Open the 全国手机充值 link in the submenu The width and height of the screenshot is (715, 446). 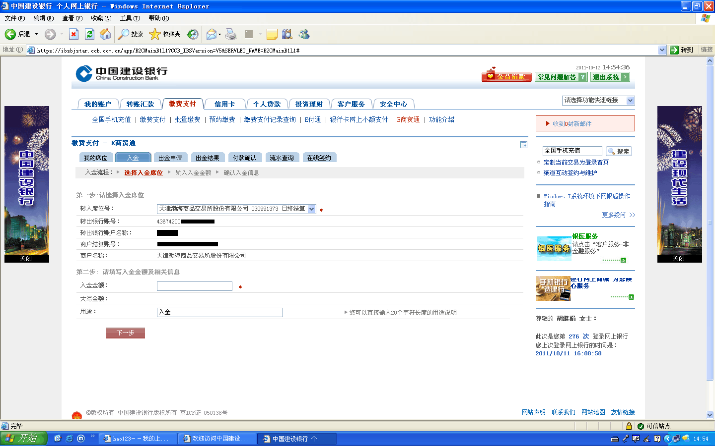click(111, 120)
